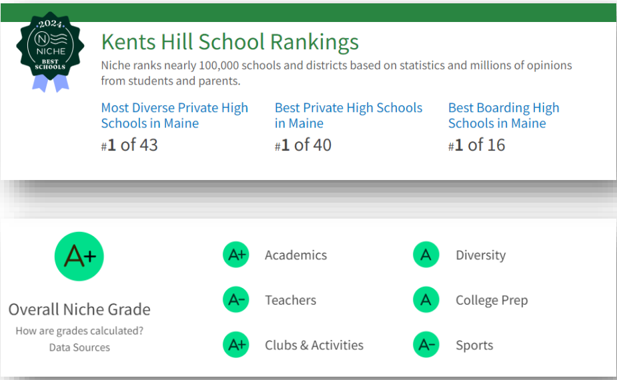
Task: Click the College Prep label
Action: (x=492, y=301)
